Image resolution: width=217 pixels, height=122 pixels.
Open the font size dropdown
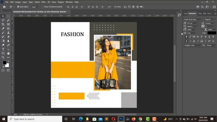point(197,23)
